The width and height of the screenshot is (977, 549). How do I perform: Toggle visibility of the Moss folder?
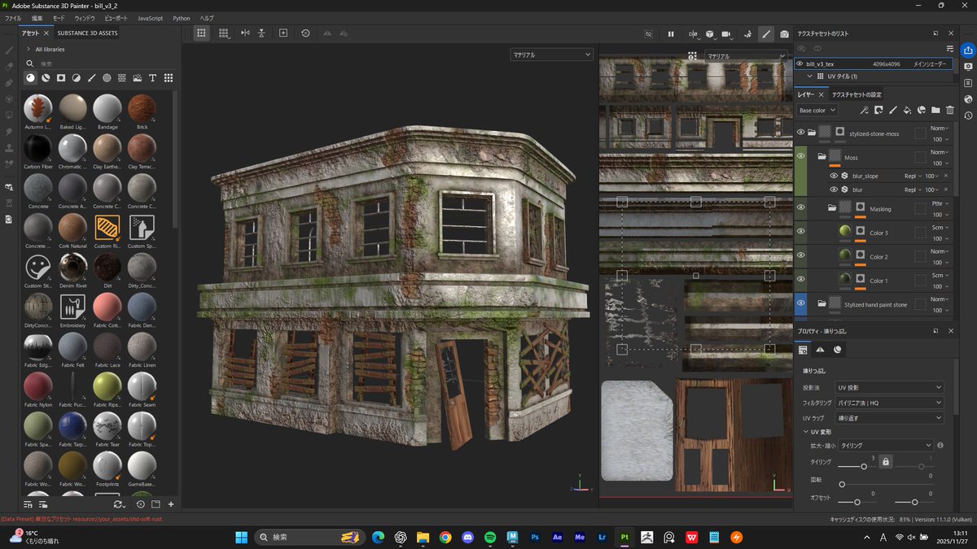click(800, 155)
